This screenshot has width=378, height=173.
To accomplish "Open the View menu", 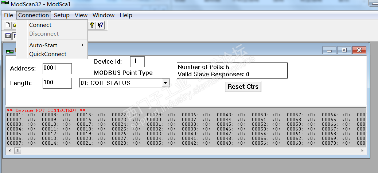I will [x=81, y=15].
